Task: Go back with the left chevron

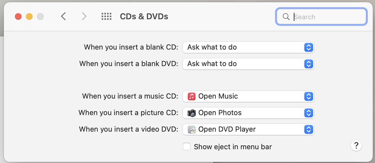Action: [64, 17]
